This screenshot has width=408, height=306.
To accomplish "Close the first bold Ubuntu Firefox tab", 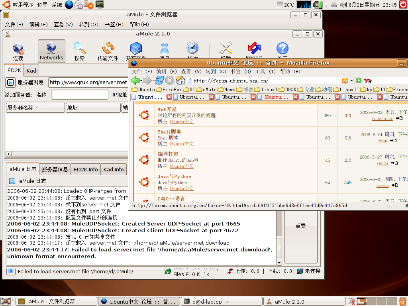I will (169, 97).
